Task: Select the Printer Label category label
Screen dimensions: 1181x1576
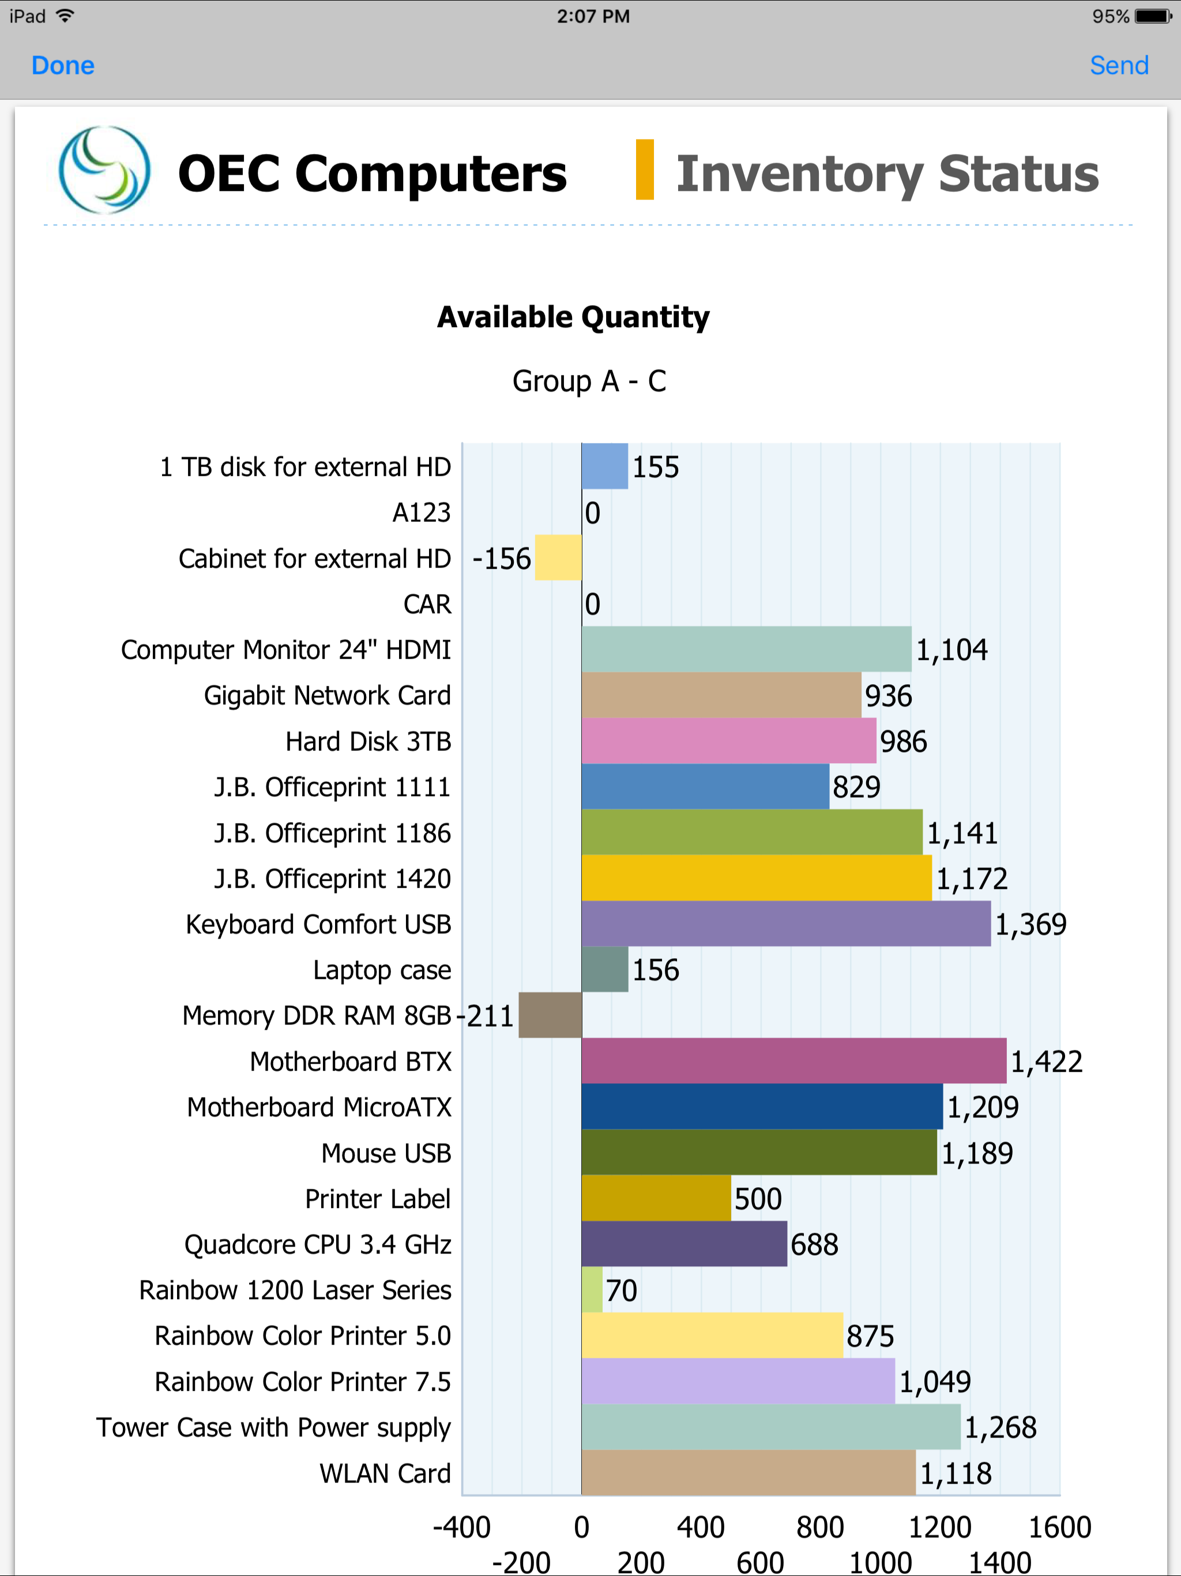Action: coord(378,1198)
